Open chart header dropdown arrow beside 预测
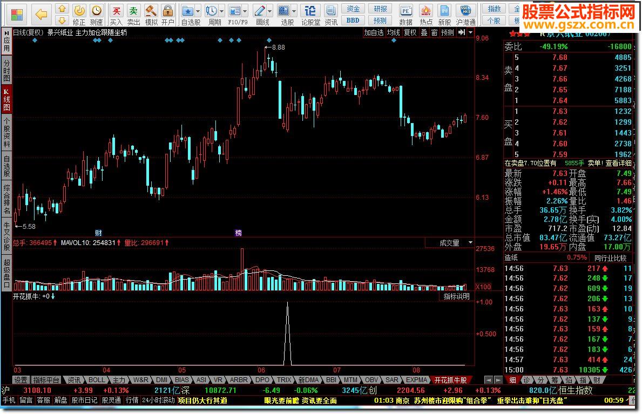 coord(471,32)
